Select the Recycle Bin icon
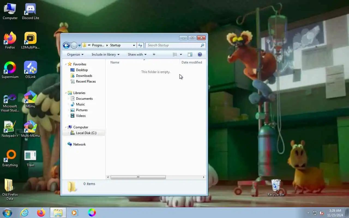This screenshot has width=349, height=218. pyautogui.click(x=276, y=188)
